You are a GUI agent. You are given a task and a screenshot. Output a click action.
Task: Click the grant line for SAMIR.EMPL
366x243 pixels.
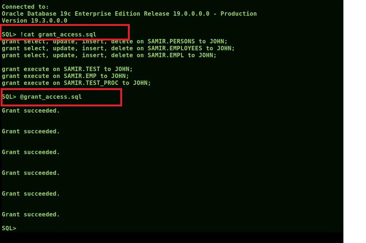pyautogui.click(x=109, y=55)
